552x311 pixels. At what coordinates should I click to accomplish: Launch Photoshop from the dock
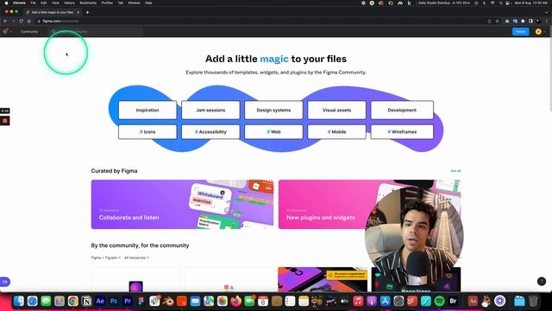pos(114,301)
